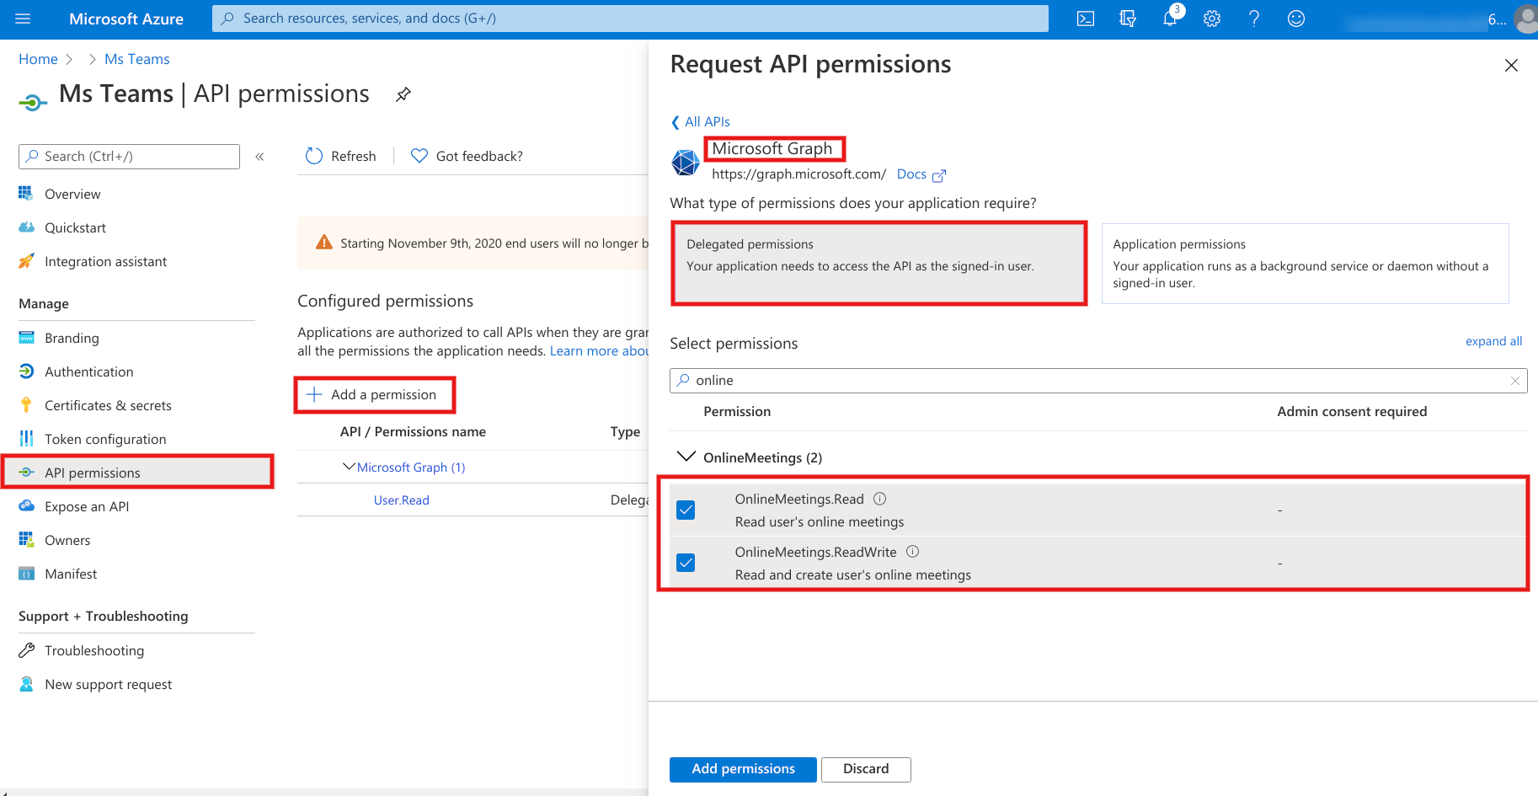Select API permissions in sidebar

[137, 472]
